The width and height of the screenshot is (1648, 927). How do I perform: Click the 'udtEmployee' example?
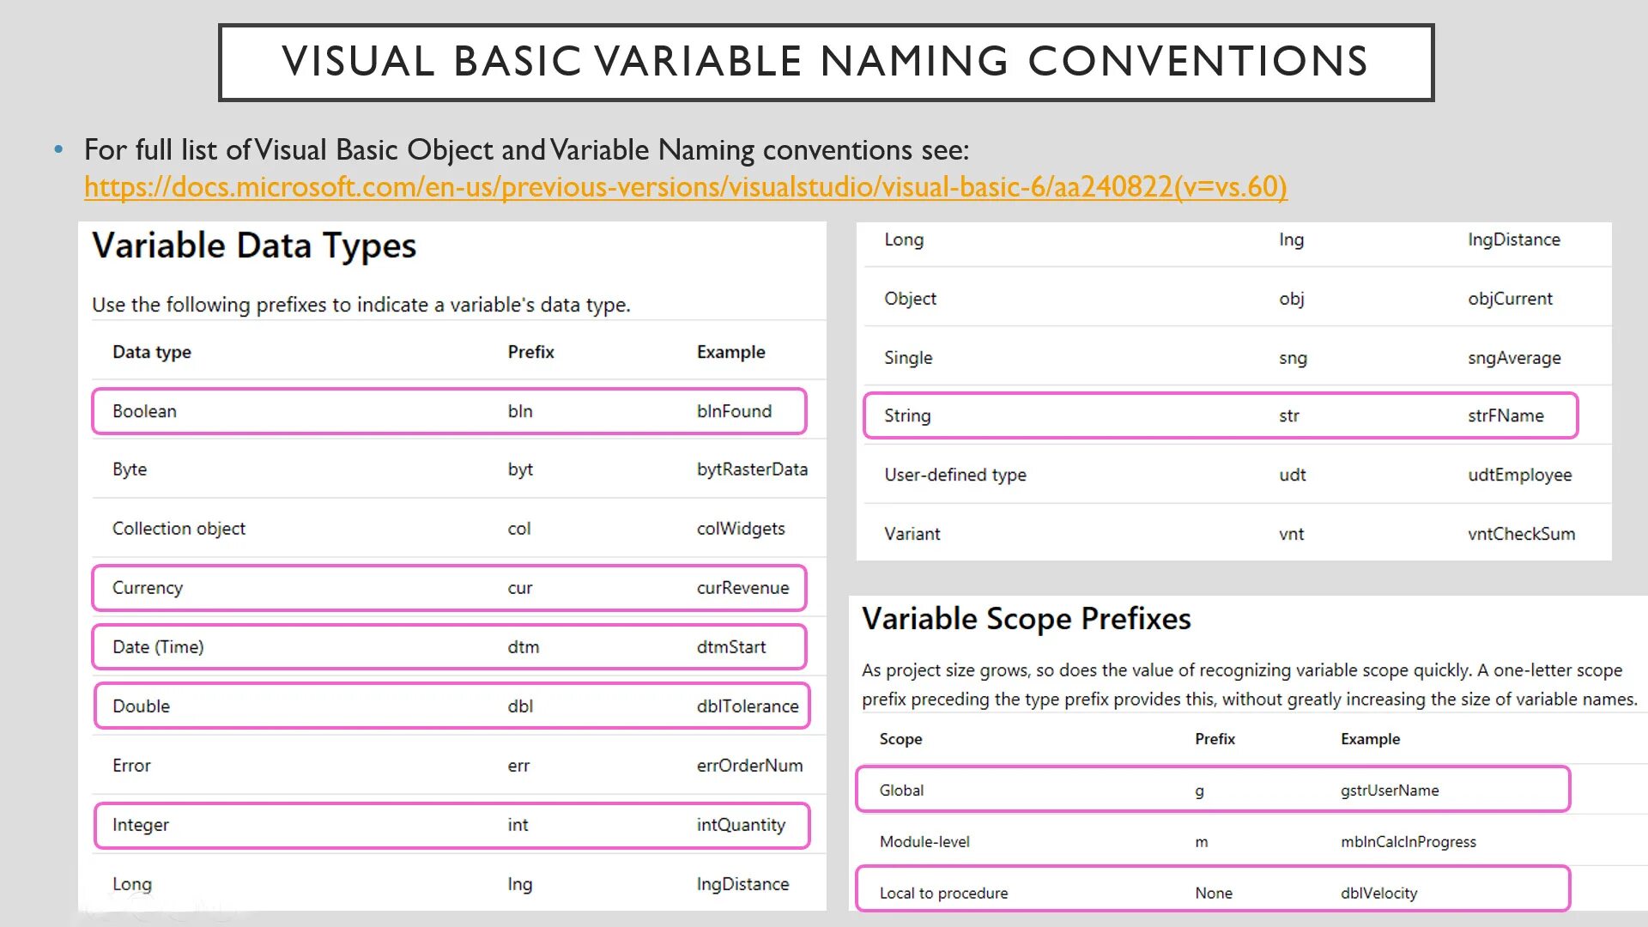[x=1519, y=475]
